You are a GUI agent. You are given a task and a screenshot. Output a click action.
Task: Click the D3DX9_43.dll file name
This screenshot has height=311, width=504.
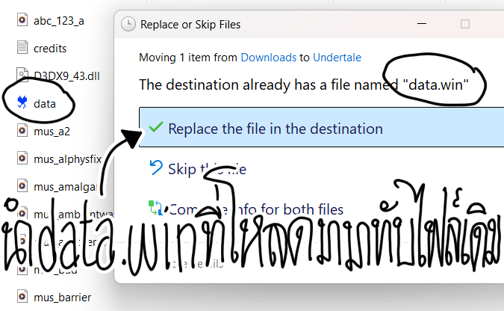[x=67, y=76]
